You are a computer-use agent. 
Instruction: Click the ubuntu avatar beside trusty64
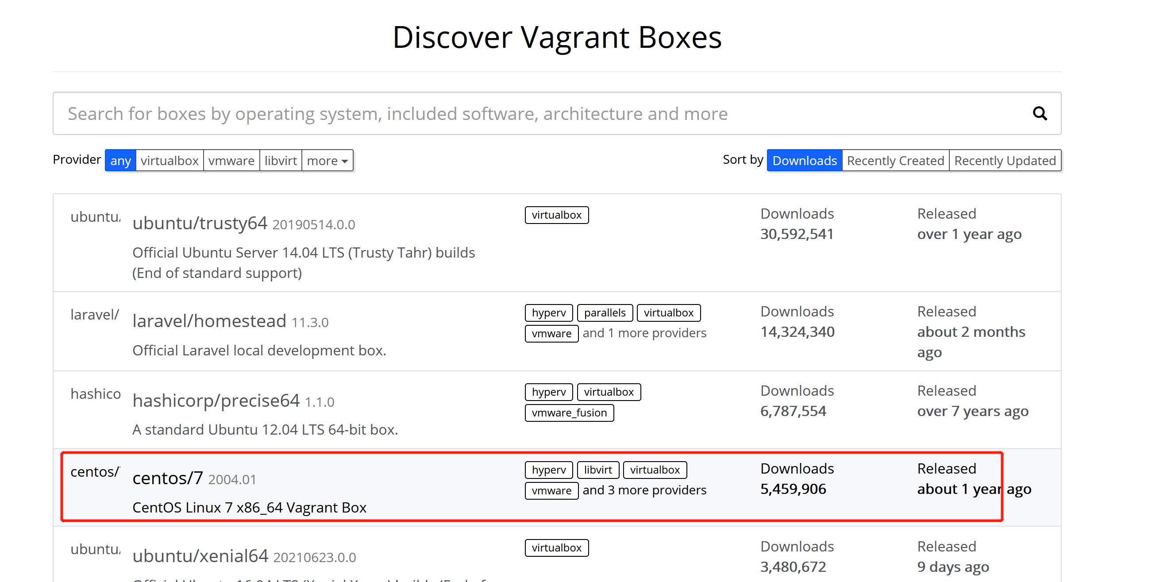[96, 217]
